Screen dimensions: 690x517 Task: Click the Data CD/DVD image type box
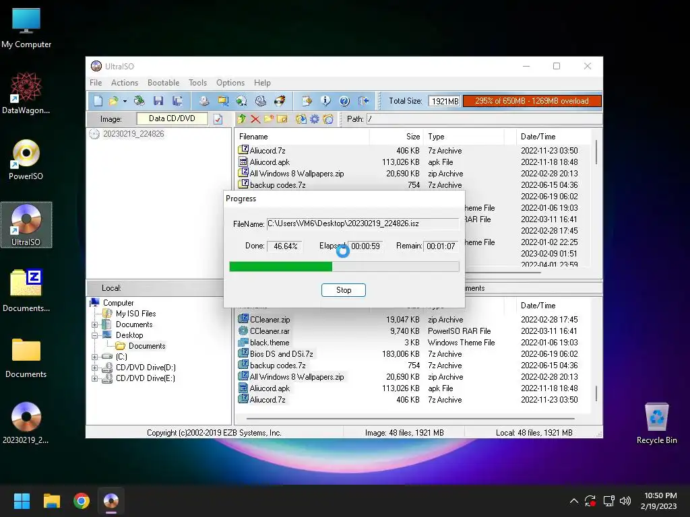point(172,118)
